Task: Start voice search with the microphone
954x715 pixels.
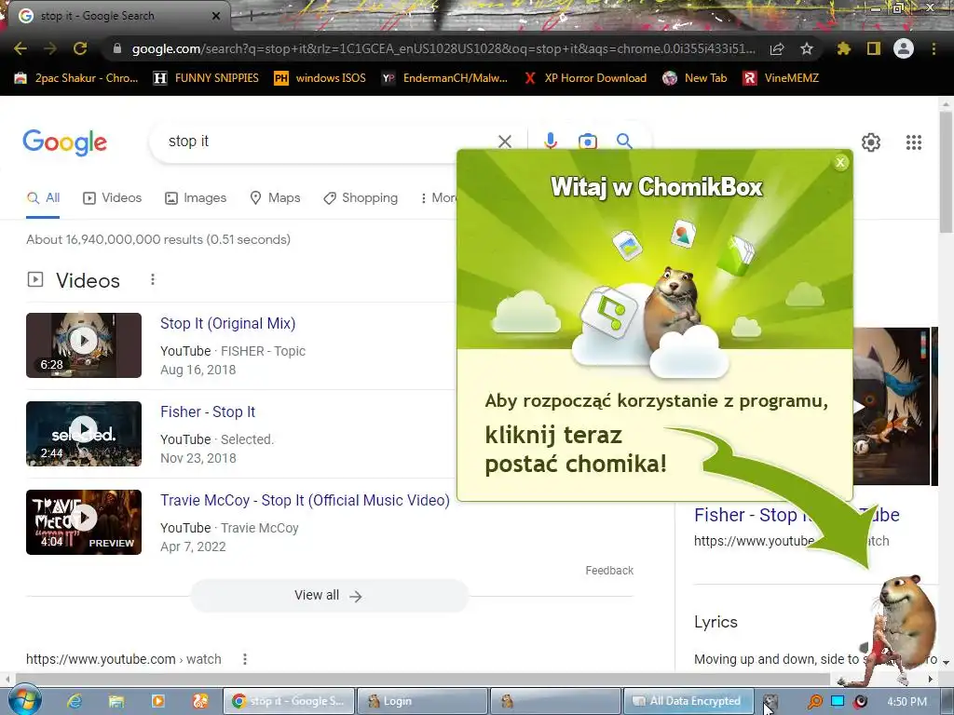Action: [551, 142]
